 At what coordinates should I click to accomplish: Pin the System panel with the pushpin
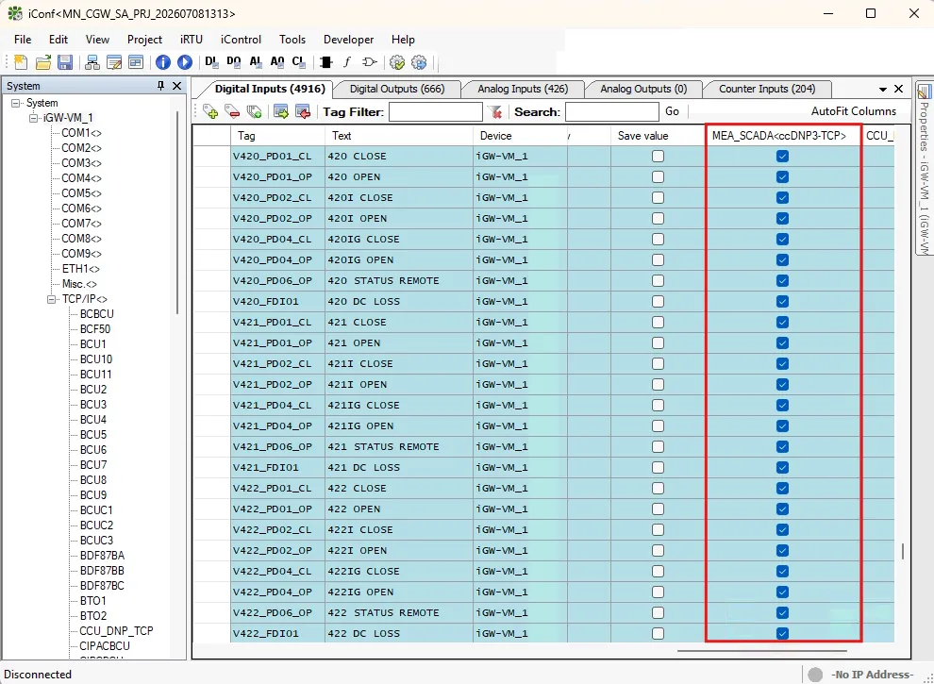pyautogui.click(x=160, y=86)
